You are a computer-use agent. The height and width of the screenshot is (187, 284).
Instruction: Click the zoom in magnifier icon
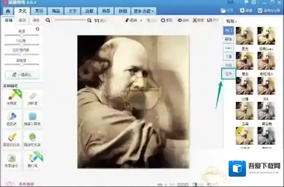[x=89, y=20]
